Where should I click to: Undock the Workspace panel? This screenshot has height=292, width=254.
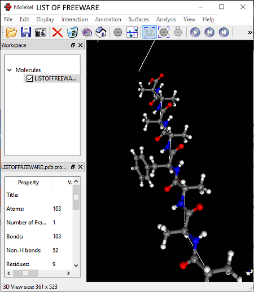click(x=73, y=45)
